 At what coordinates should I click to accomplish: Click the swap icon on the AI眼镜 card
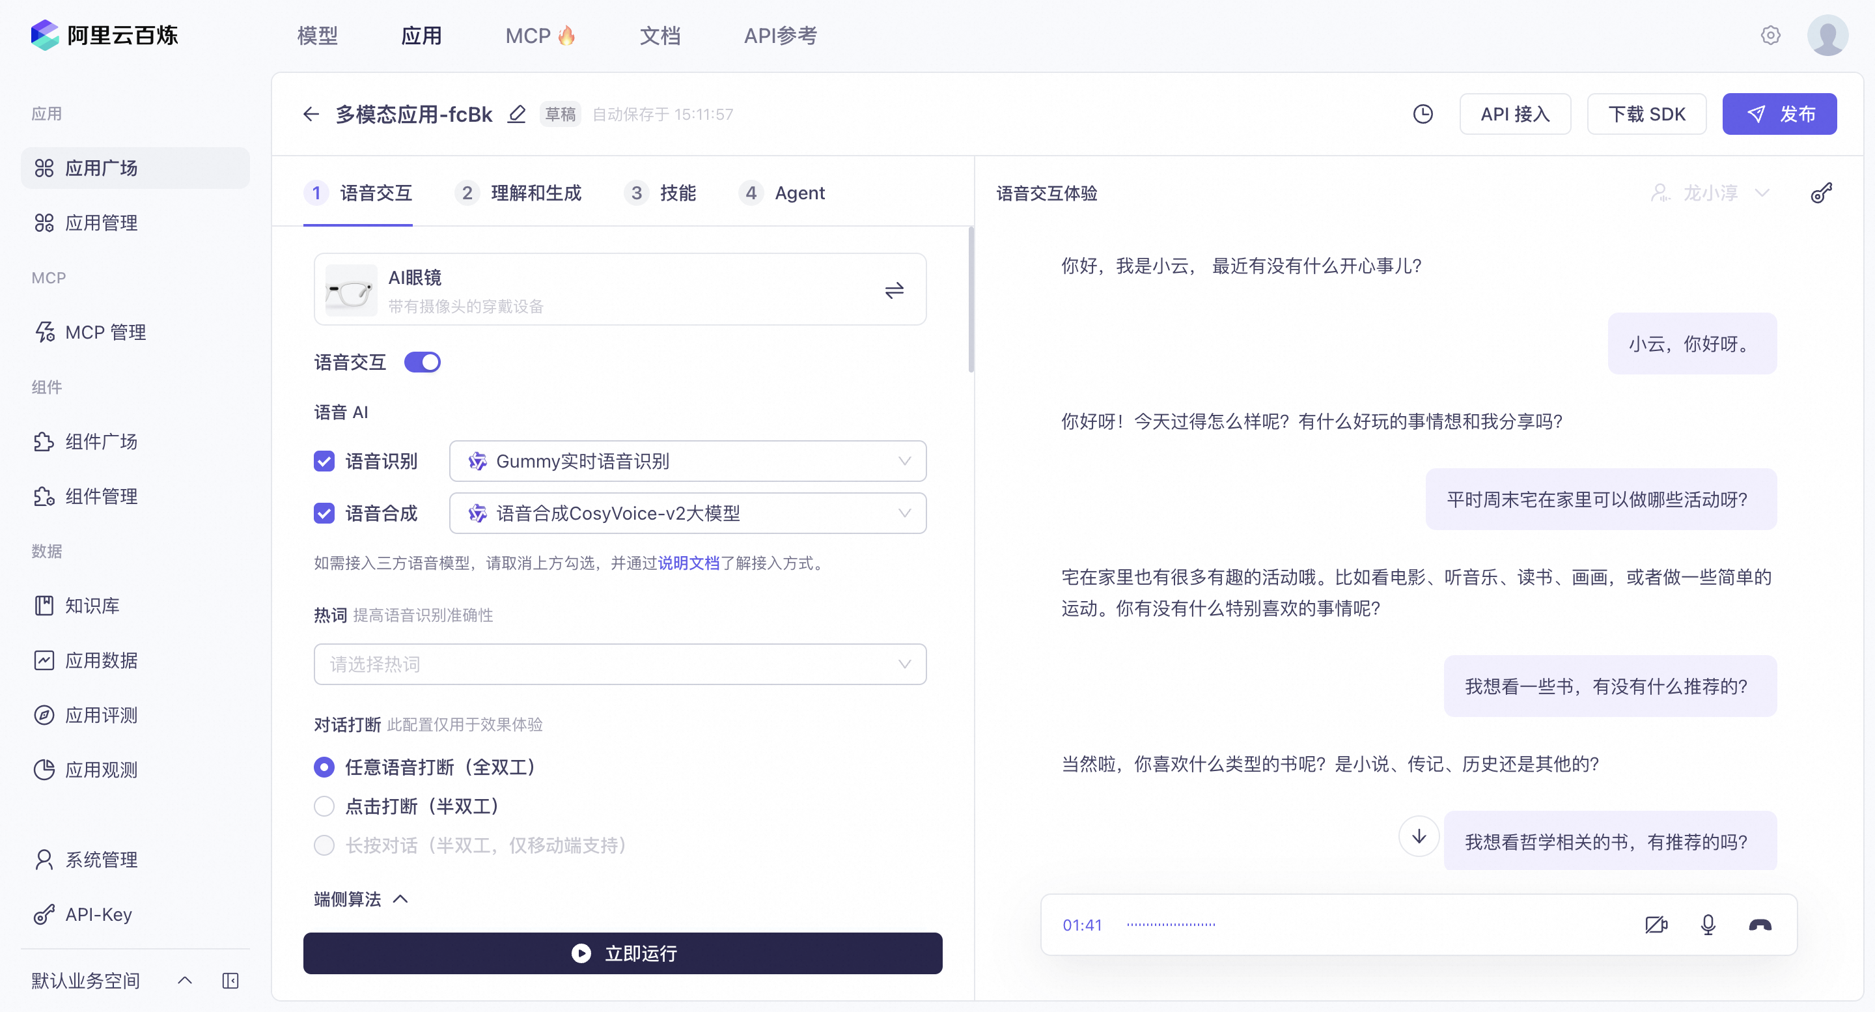pyautogui.click(x=894, y=290)
